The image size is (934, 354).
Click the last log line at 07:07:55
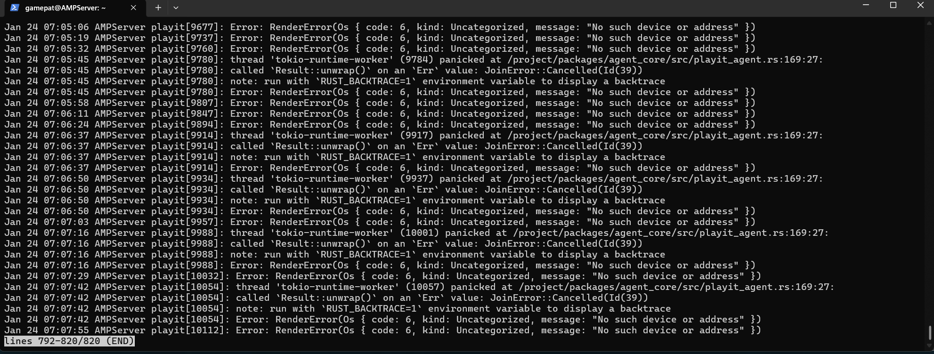tap(382, 330)
